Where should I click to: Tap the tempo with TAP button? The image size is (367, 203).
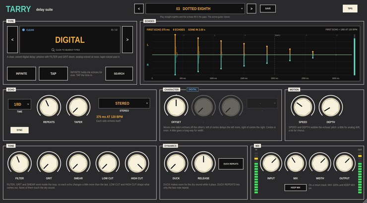[54, 73]
